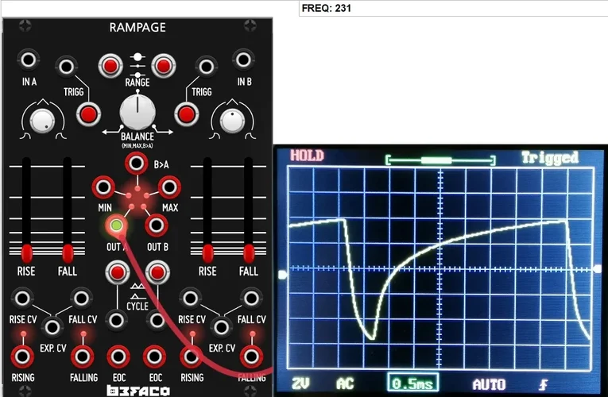
Task: Push the left TRIGG red button
Action: coord(88,114)
